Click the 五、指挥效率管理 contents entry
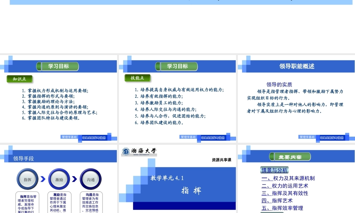355x213 pixels. (282, 208)
